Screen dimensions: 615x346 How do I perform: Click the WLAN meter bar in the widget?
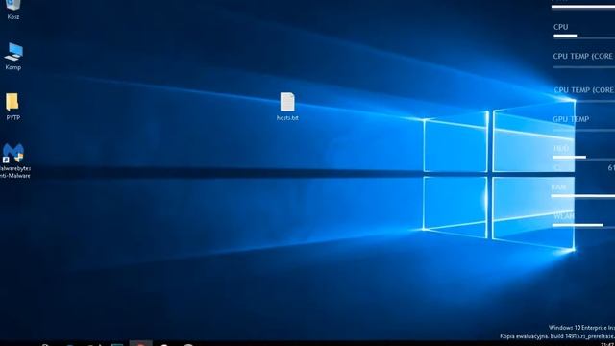(583, 225)
